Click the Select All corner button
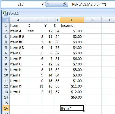The width and height of the screenshot is (115, 114). 6,20
